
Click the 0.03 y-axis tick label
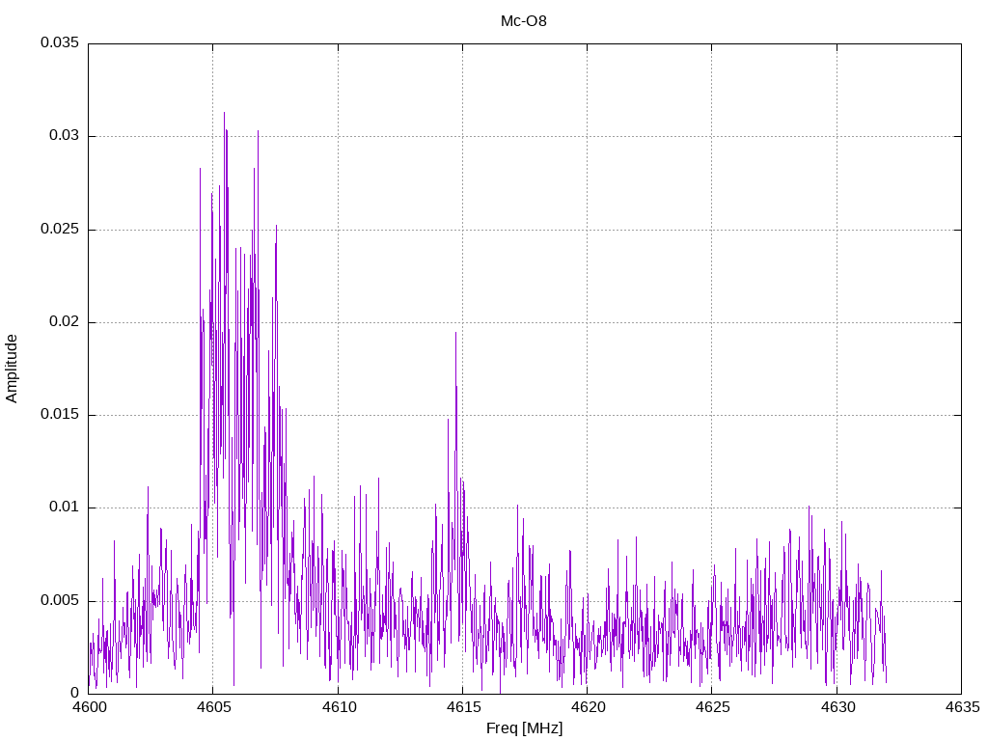pos(63,136)
